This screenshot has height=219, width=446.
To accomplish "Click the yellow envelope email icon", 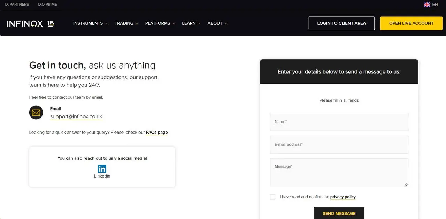I will point(36,113).
